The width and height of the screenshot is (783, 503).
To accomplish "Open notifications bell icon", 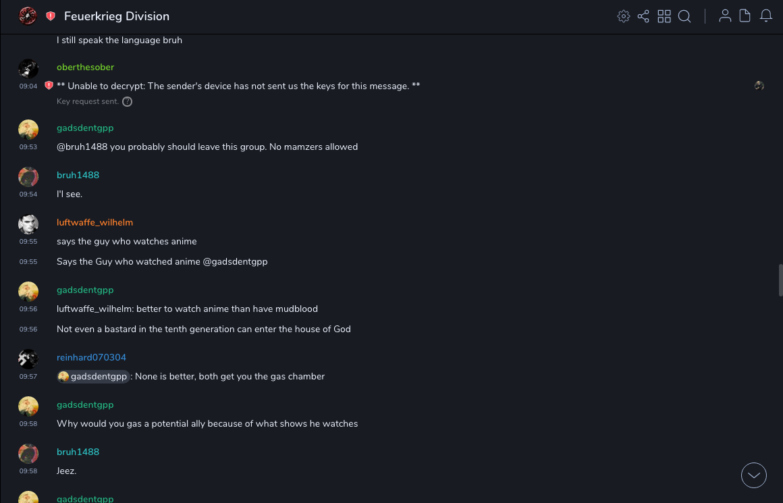I will pyautogui.click(x=766, y=16).
